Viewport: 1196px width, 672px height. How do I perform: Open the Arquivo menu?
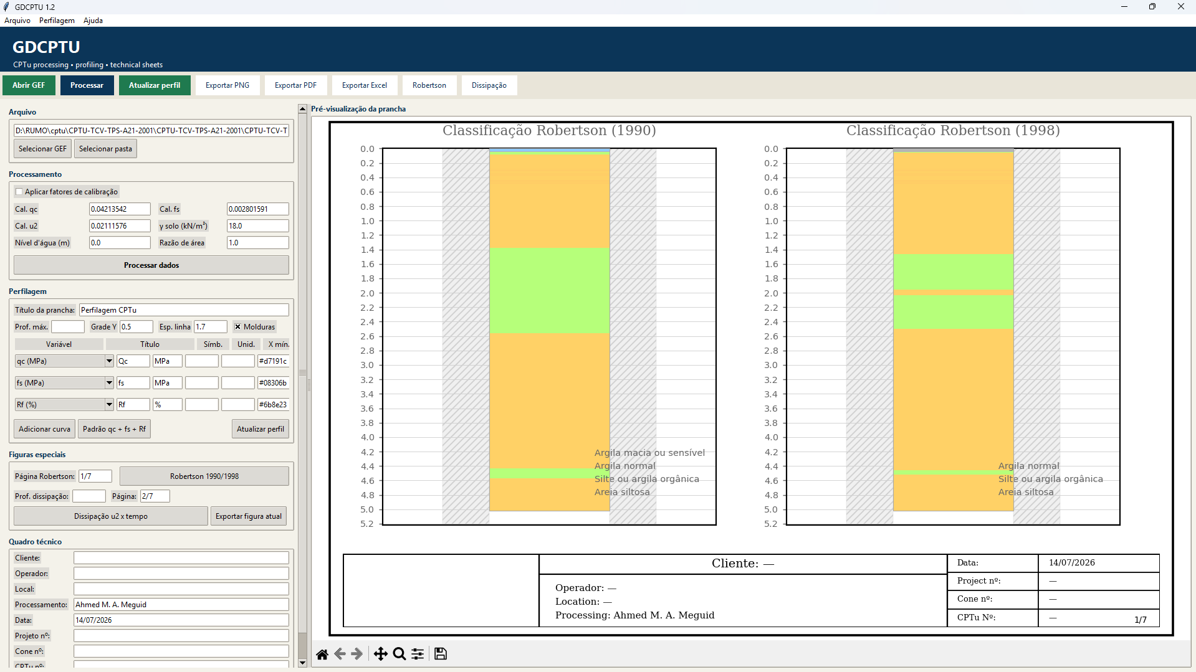[x=17, y=21]
